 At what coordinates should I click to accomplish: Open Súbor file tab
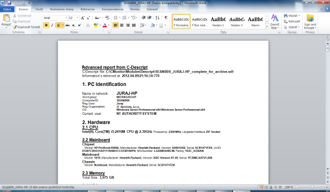tap(7, 9)
